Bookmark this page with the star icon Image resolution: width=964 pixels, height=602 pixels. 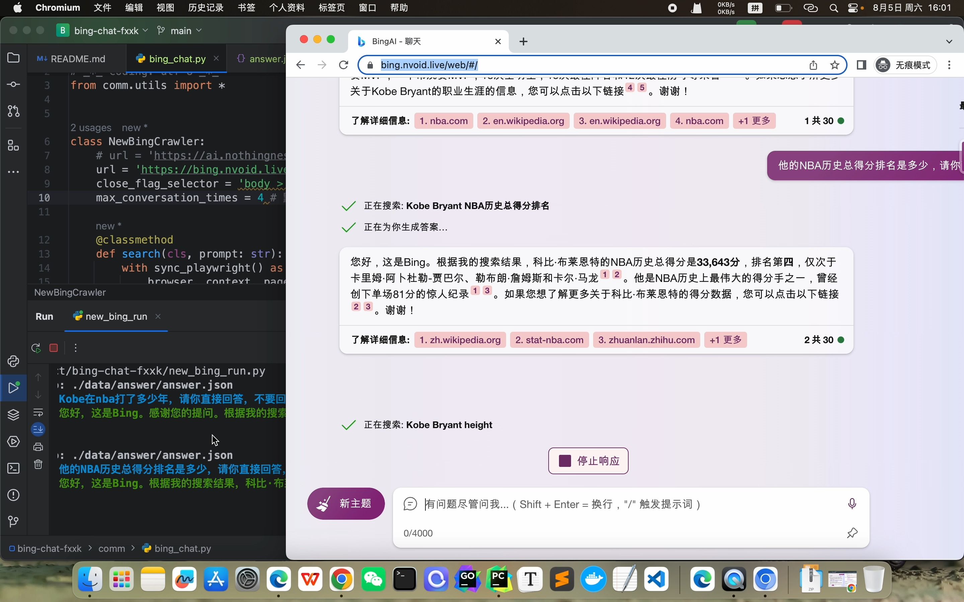pyautogui.click(x=834, y=65)
